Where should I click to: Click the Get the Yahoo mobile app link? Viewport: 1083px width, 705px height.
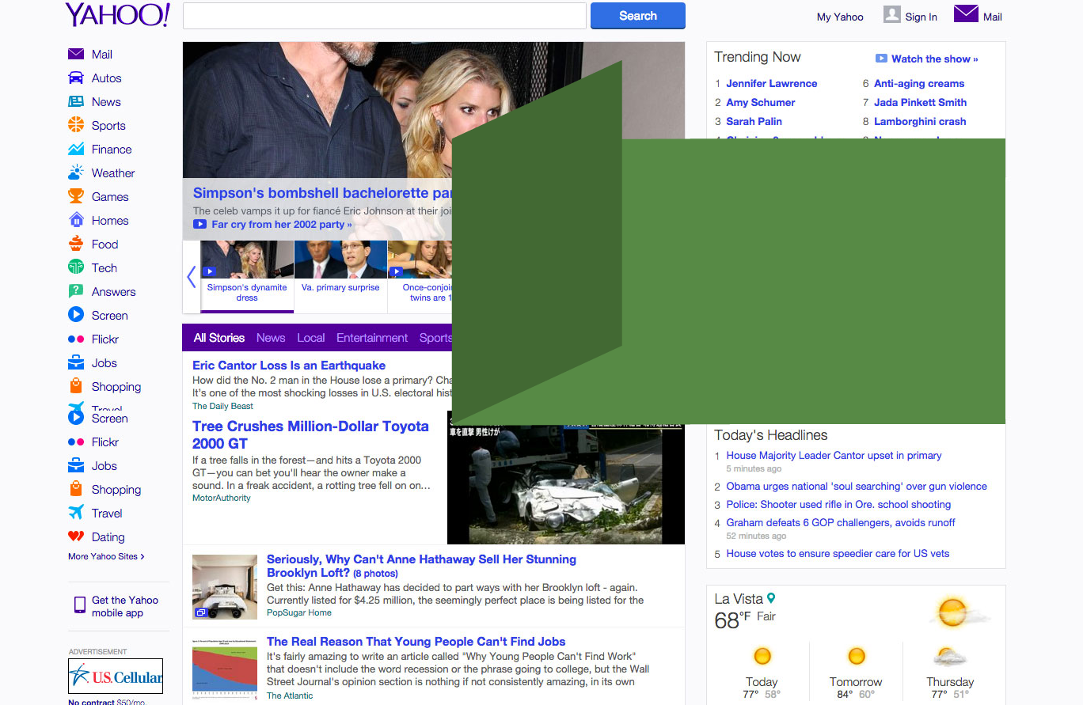tap(125, 606)
